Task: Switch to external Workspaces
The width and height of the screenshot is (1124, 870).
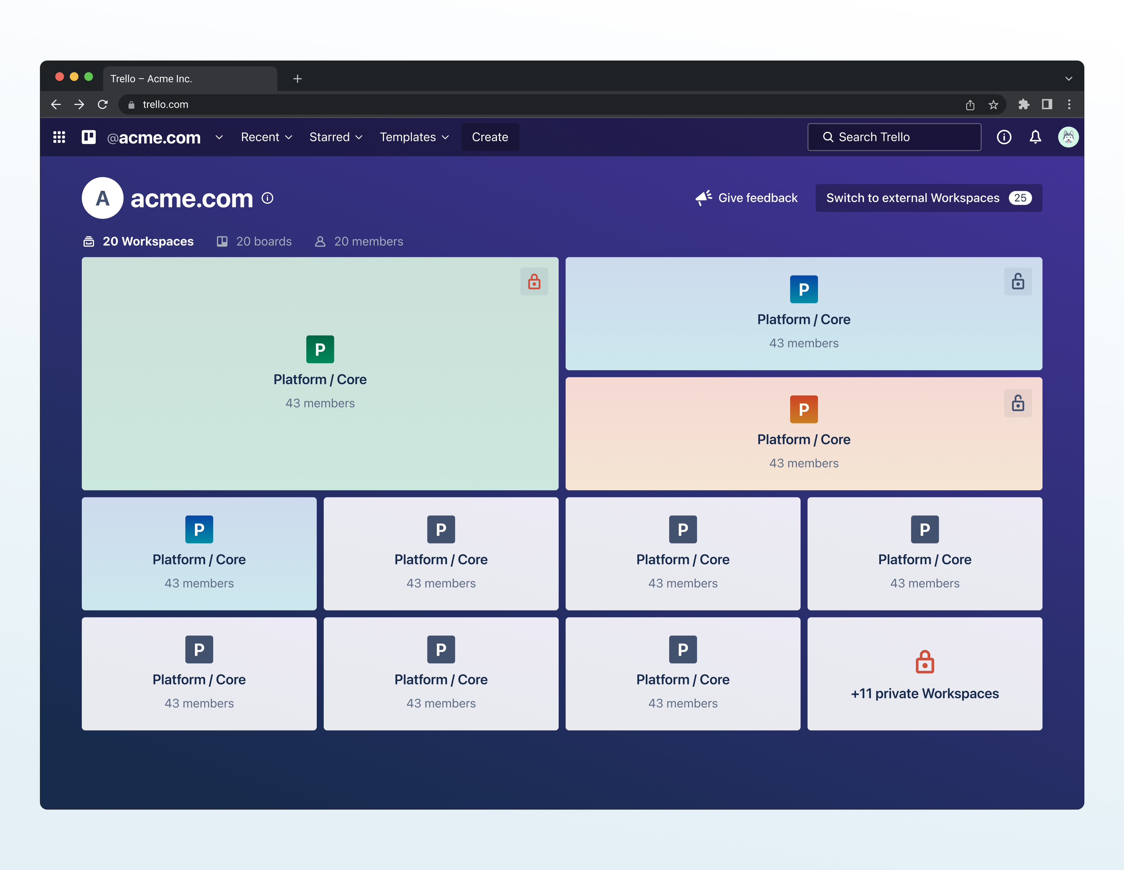Action: pyautogui.click(x=928, y=197)
